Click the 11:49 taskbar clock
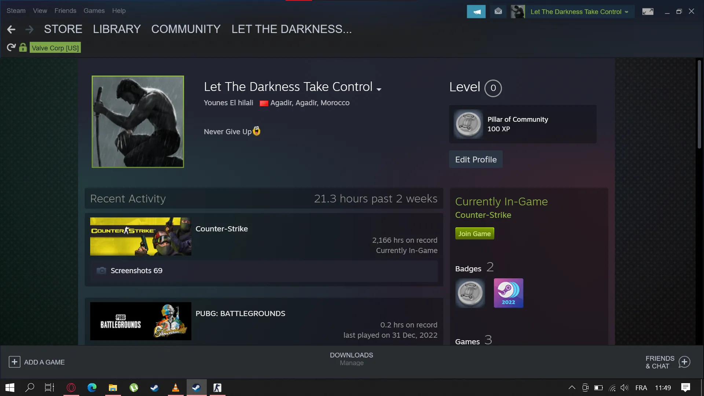Screen dimensions: 704x396 pyautogui.click(x=663, y=388)
